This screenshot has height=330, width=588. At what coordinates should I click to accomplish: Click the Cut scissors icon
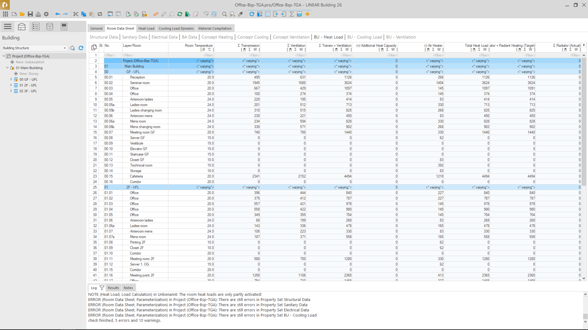pos(76,14)
